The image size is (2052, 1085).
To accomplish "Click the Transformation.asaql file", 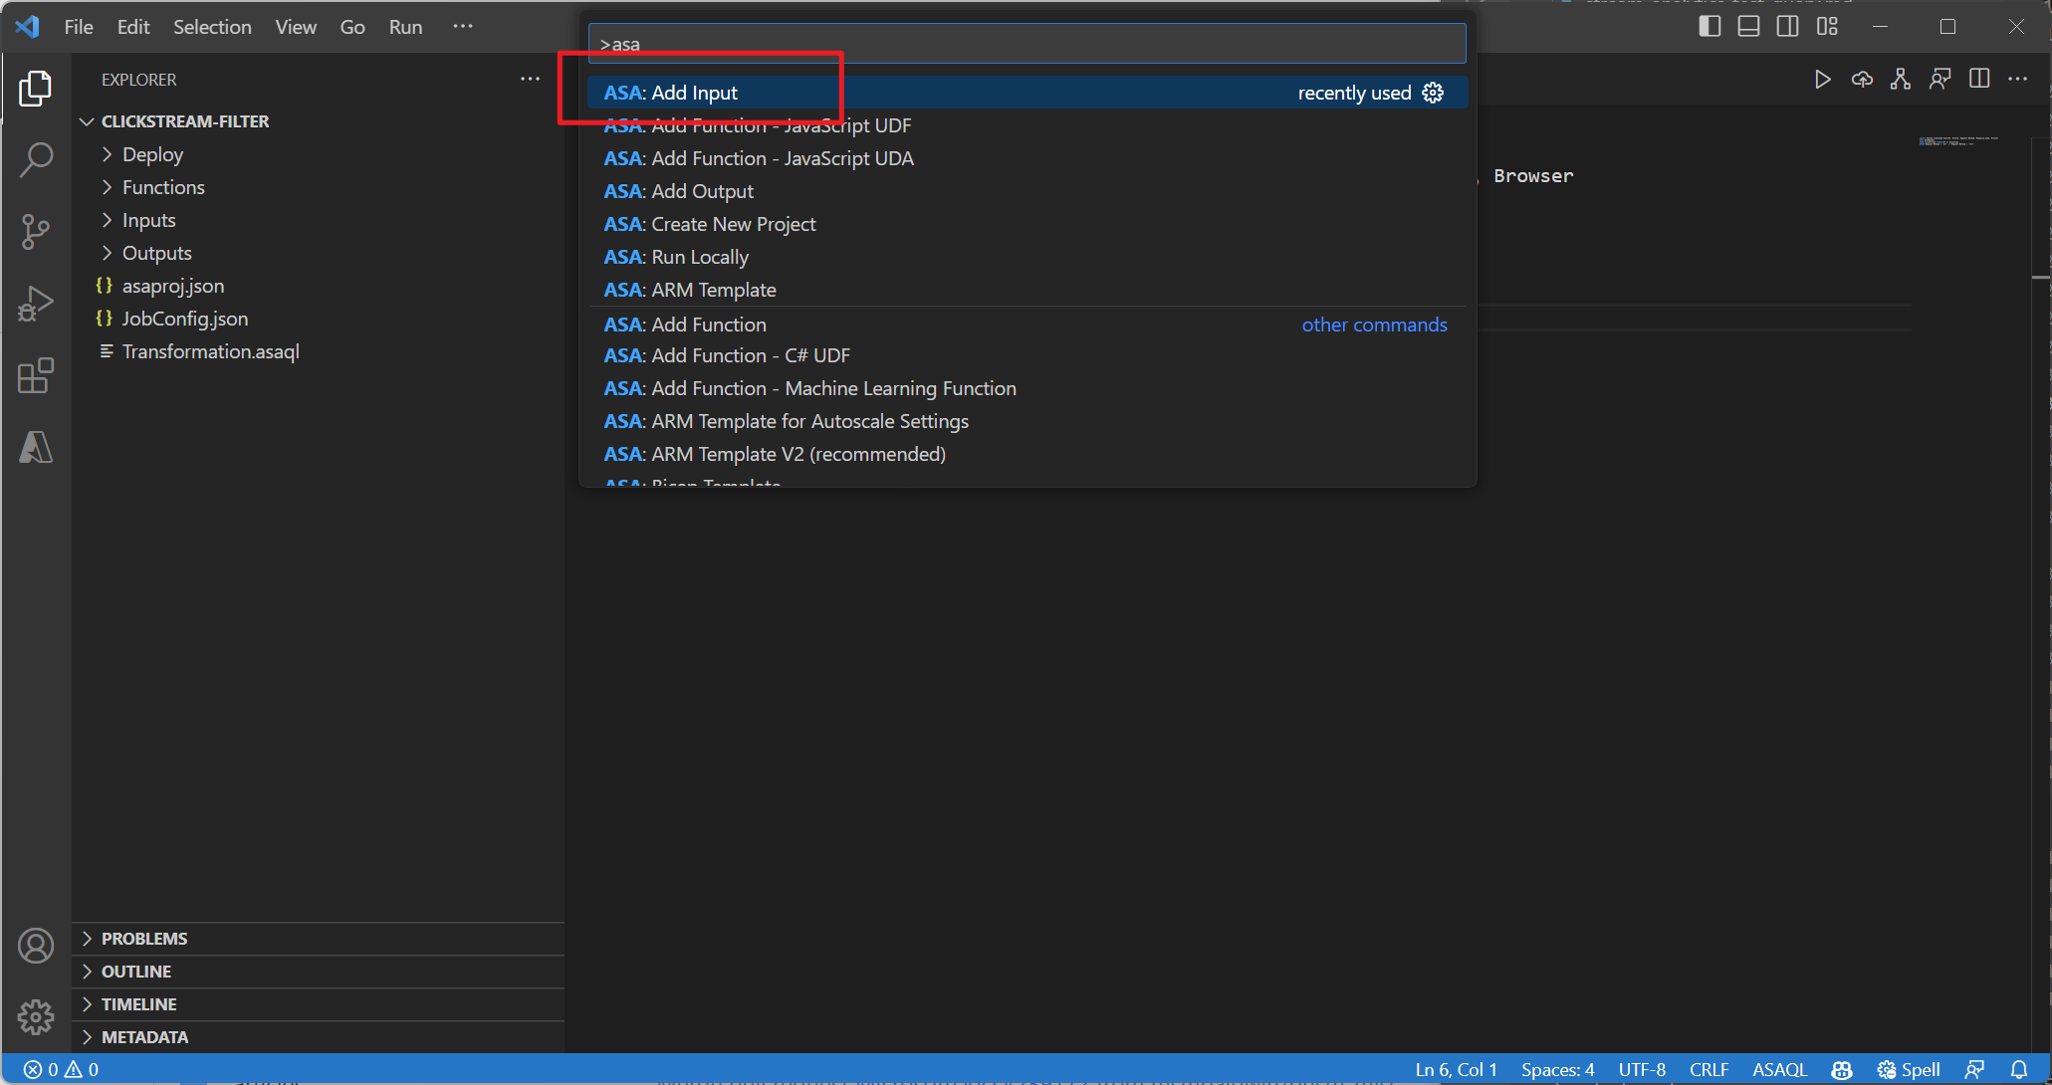I will (210, 350).
